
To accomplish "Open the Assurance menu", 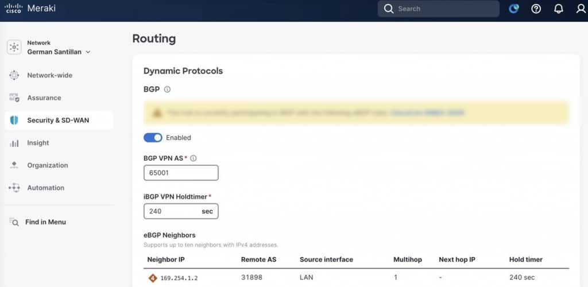I will pos(44,98).
